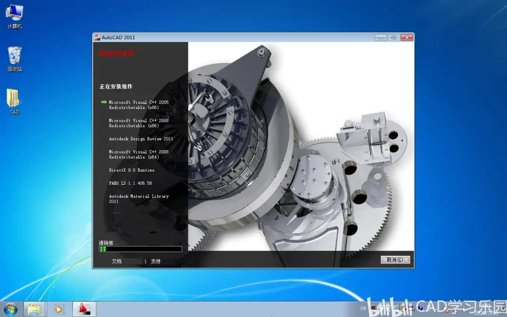Viewport: 507px width, 317px height.
Task: Click Microsoft Visual C++ 2008 Redistributable (x86)
Action: pyautogui.click(x=139, y=123)
